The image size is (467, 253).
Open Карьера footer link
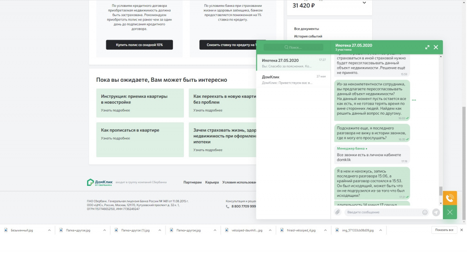click(x=212, y=182)
